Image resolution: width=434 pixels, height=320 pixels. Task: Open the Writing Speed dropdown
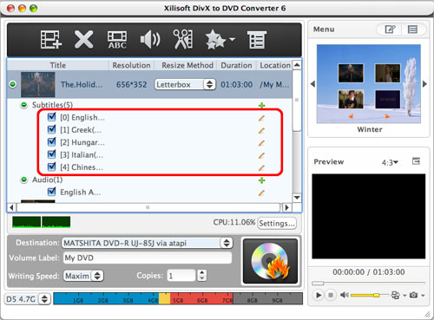[83, 276]
